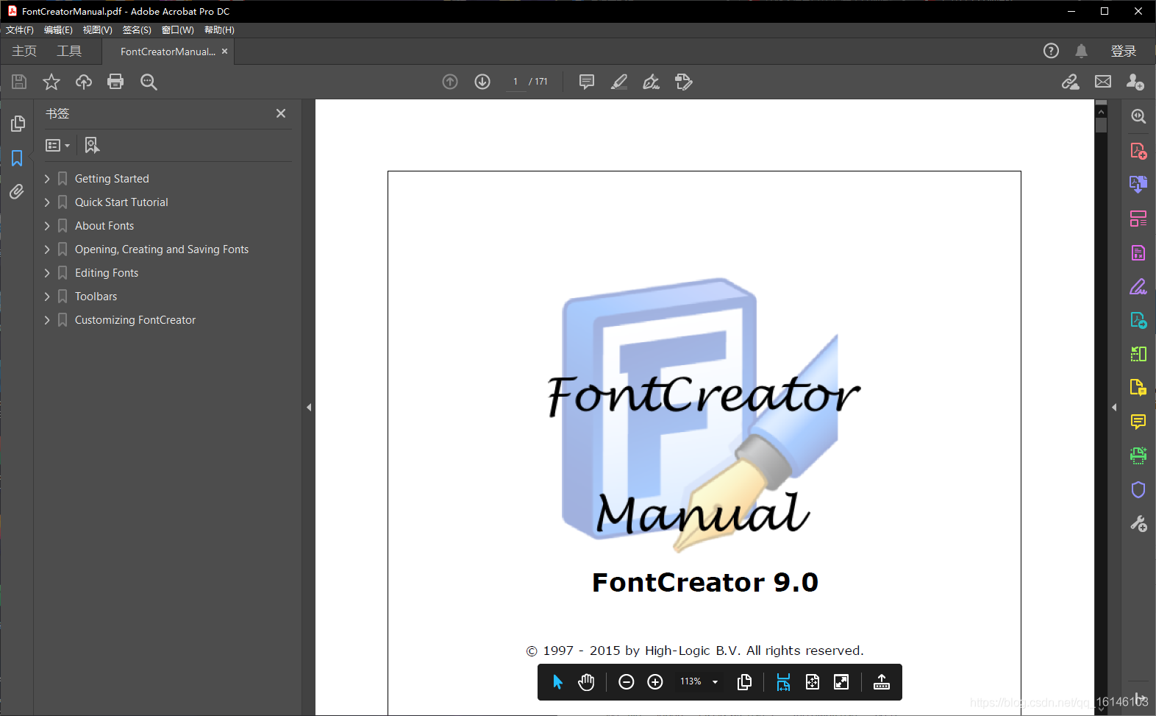This screenshot has height=716, width=1156.
Task: Add a sticky note comment
Action: 587,82
